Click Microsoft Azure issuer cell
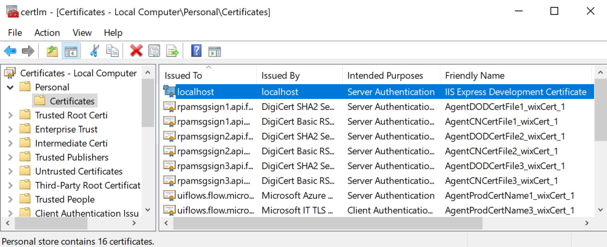607x247 pixels. point(297,195)
